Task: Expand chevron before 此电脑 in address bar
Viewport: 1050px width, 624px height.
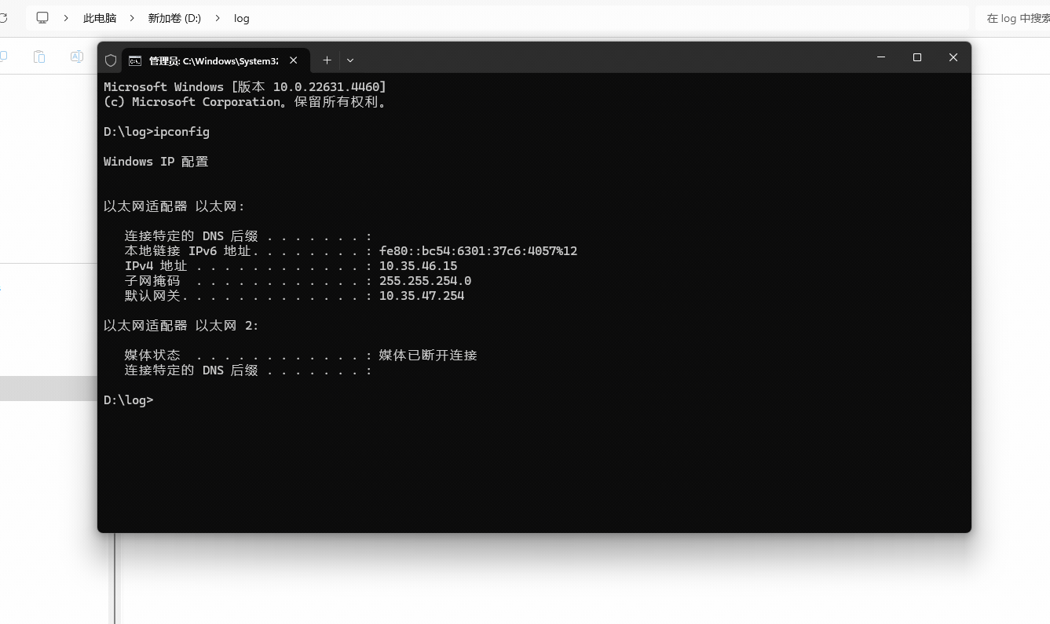Action: pos(67,18)
